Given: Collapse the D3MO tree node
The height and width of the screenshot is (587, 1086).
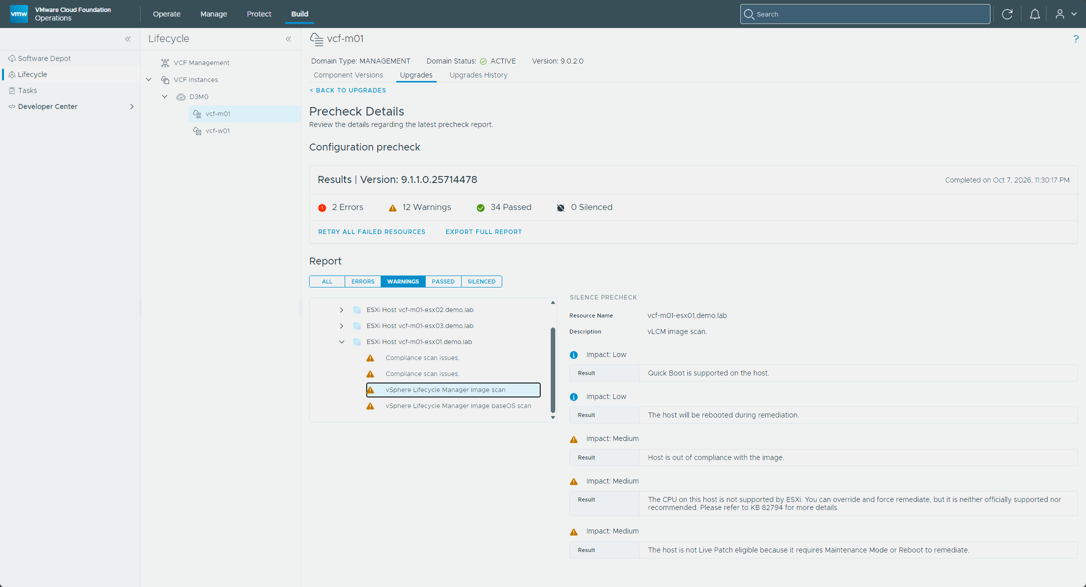Looking at the screenshot, I should pyautogui.click(x=165, y=96).
